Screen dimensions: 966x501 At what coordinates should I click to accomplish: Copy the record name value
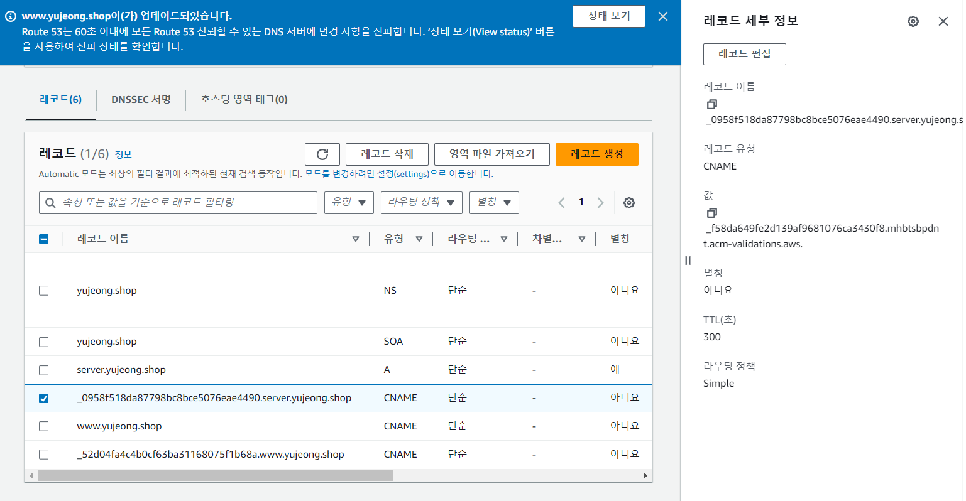coord(711,104)
